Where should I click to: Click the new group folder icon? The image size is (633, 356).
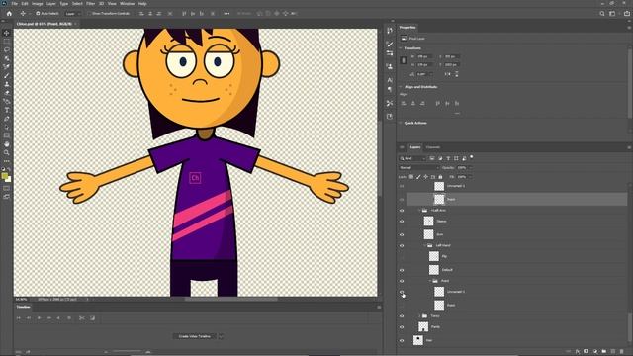[x=604, y=352]
